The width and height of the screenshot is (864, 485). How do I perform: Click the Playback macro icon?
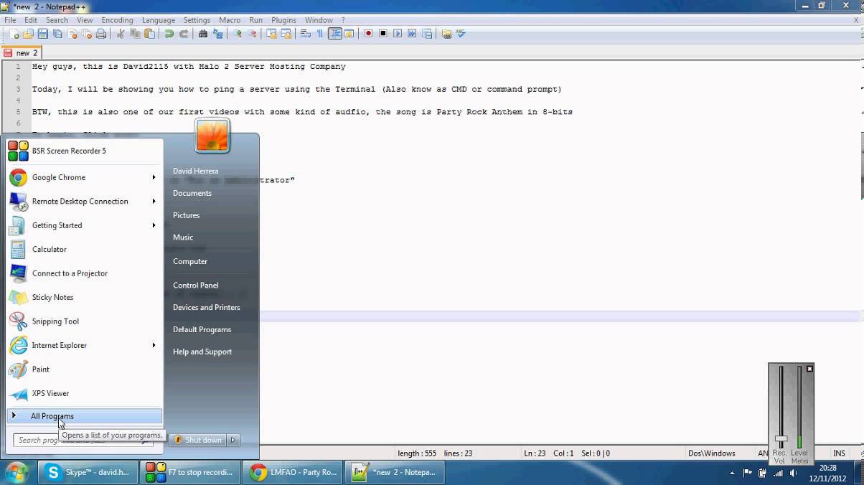coord(398,34)
